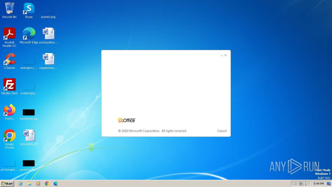Select the johnsafety.rtf document

29,137
